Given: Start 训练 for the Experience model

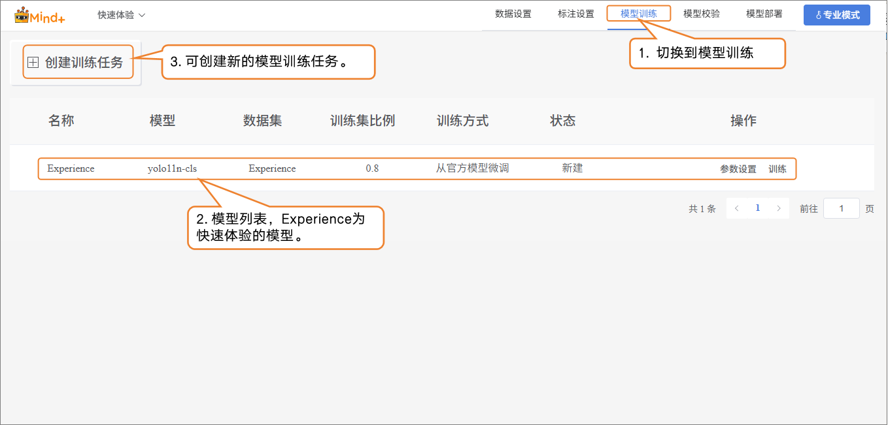Looking at the screenshot, I should 777,169.
